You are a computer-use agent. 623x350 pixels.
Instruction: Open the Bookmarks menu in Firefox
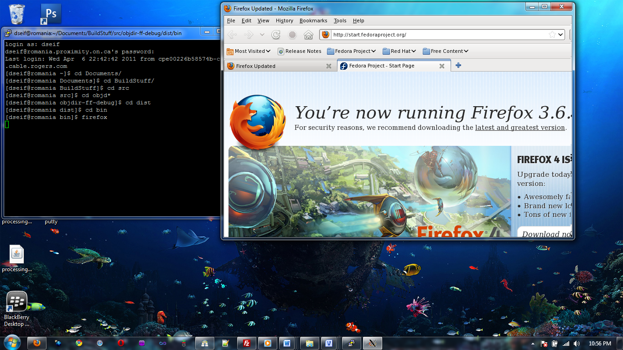point(313,21)
